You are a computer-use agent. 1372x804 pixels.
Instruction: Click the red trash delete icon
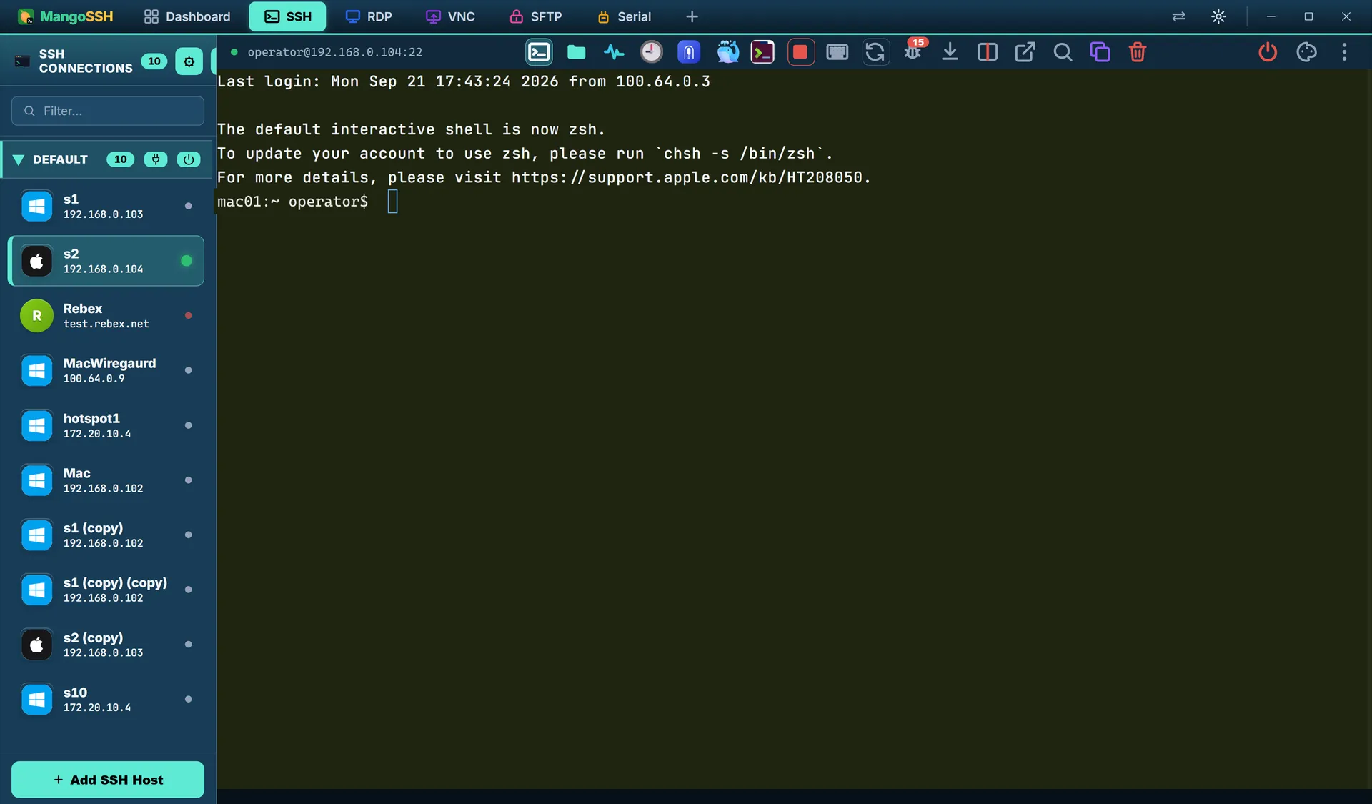pyautogui.click(x=1138, y=52)
